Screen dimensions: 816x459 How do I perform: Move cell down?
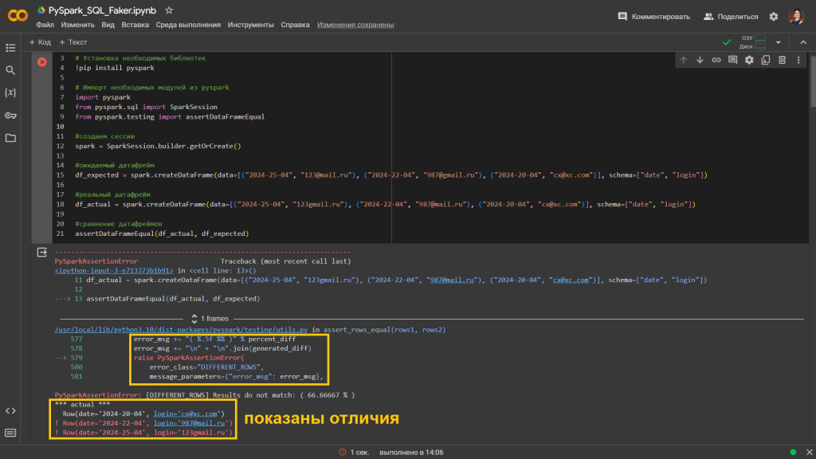700,61
